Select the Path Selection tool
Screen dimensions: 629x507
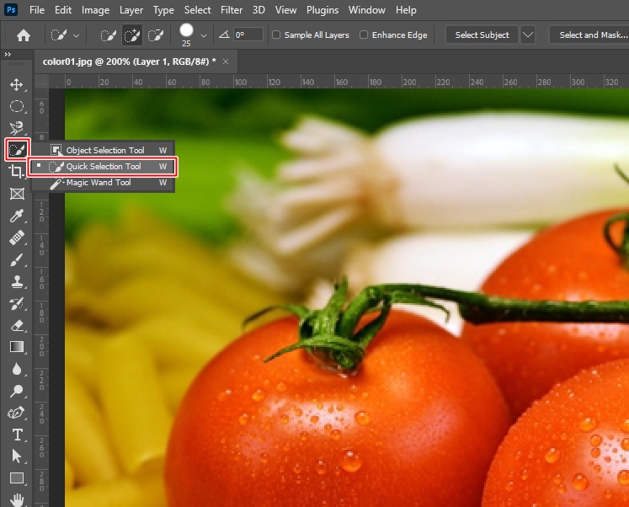tap(17, 456)
